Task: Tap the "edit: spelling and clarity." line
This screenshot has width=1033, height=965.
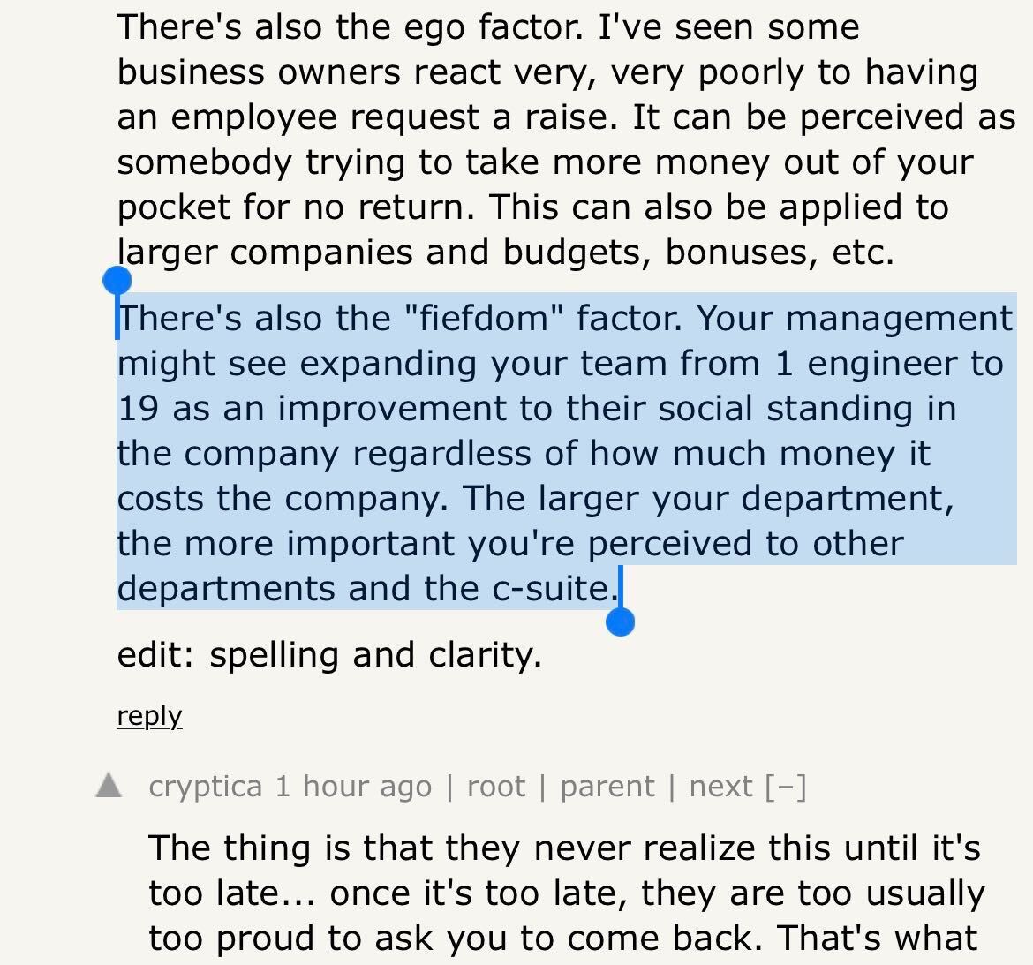Action: [329, 655]
